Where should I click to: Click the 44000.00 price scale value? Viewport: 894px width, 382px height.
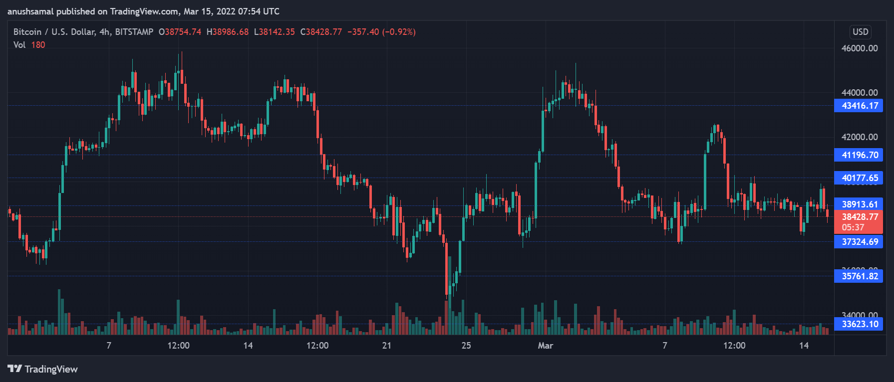point(859,93)
